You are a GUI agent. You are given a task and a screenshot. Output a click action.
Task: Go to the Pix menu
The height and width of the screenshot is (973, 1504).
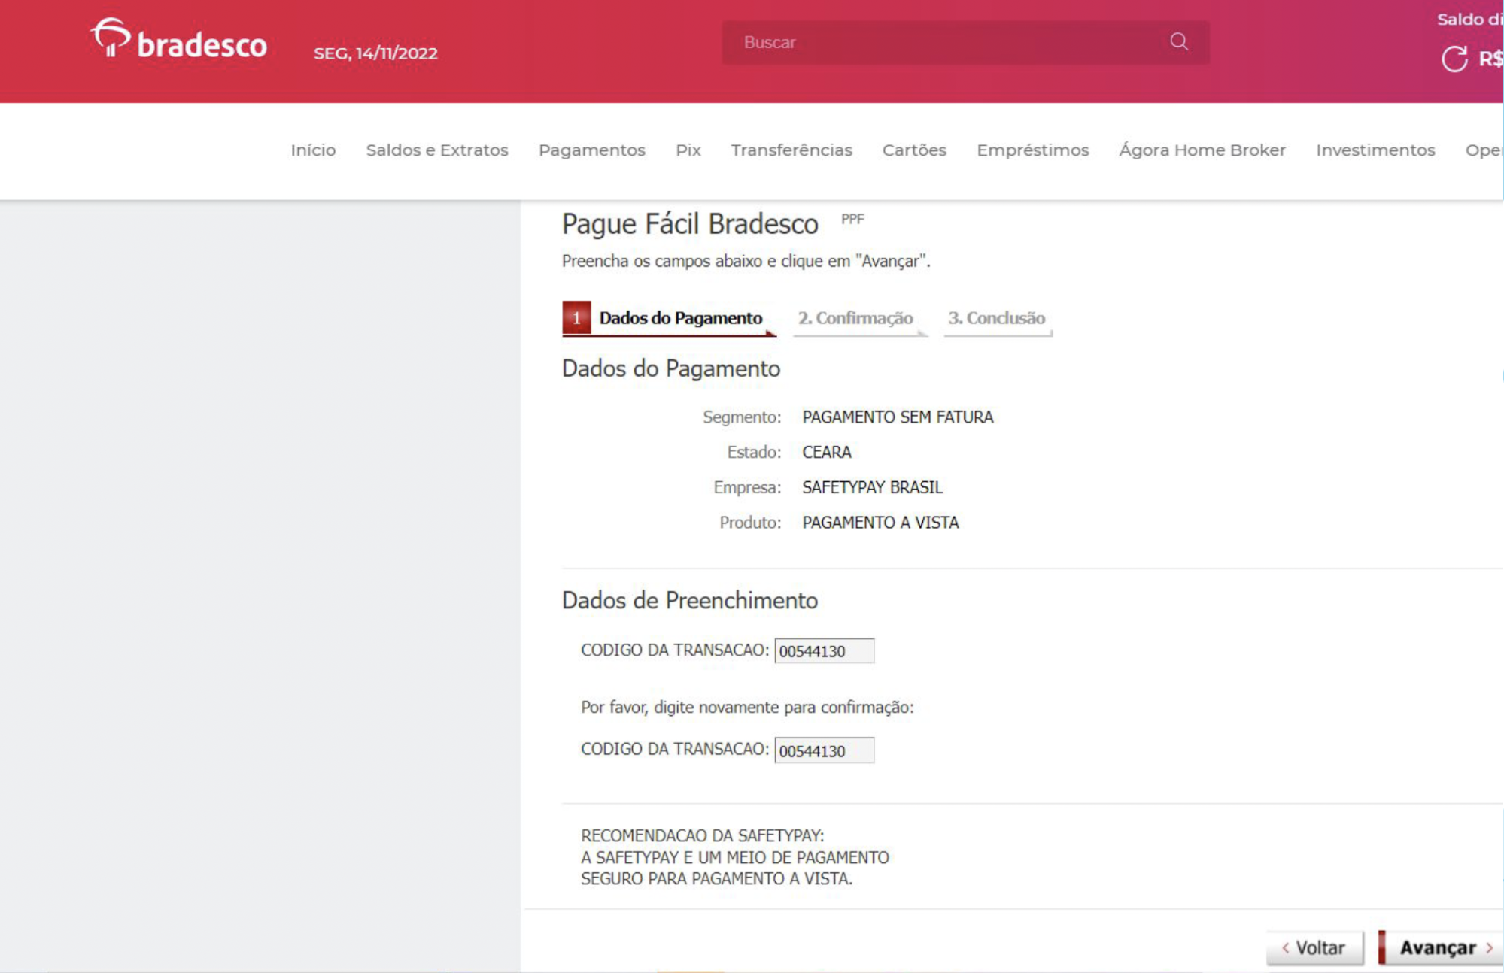click(x=688, y=150)
